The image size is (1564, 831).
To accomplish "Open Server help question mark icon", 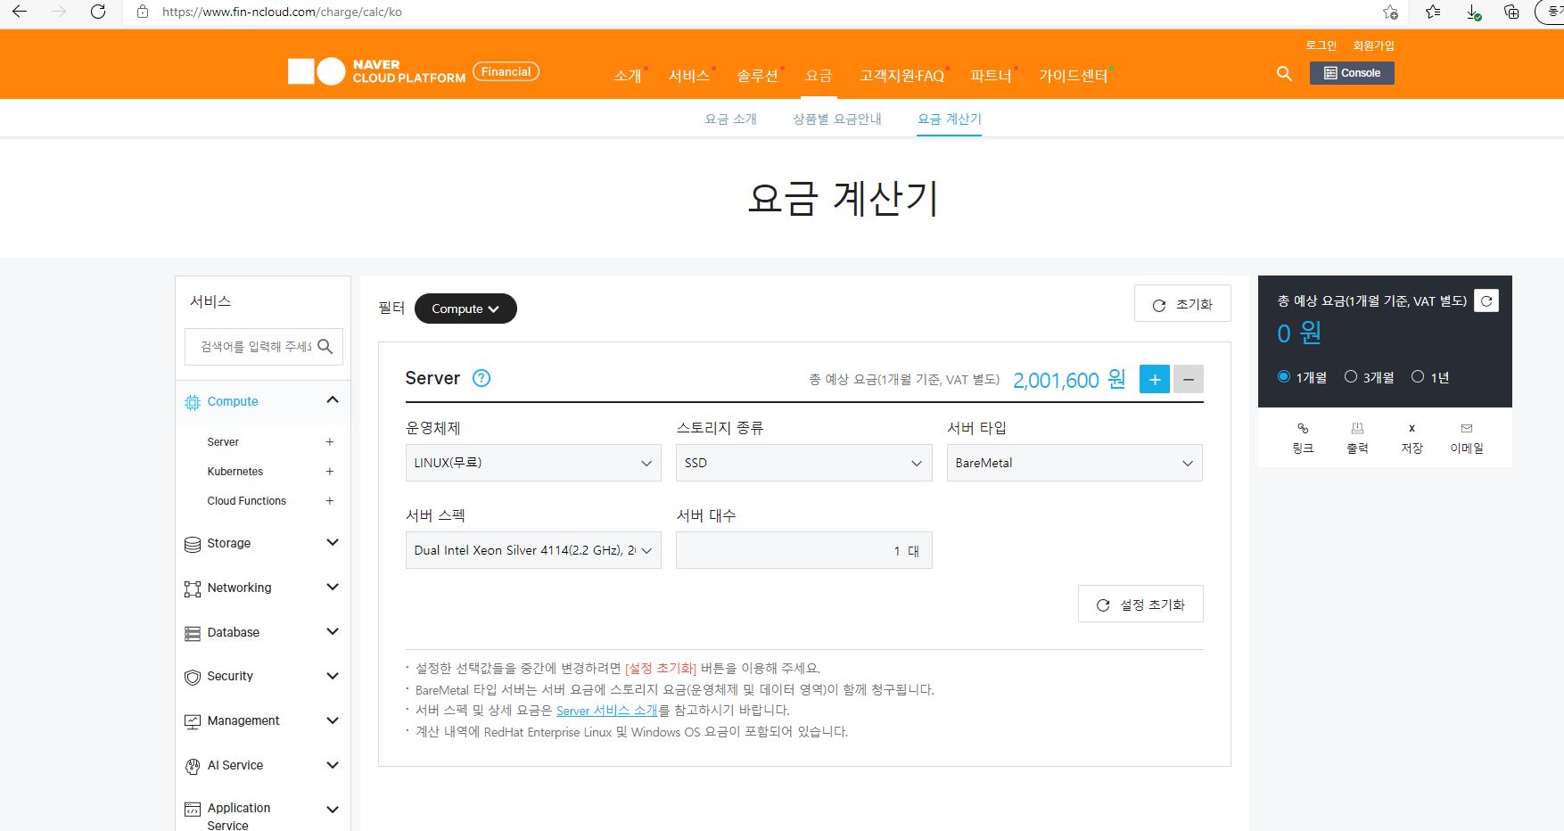I will [x=482, y=378].
